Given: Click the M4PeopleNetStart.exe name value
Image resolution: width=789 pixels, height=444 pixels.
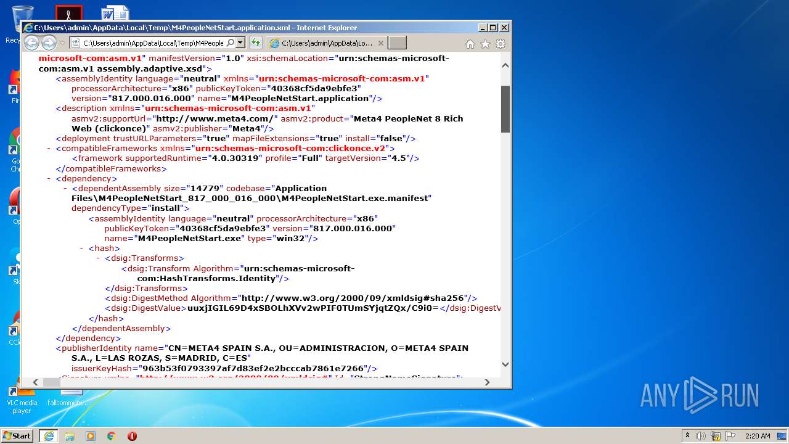Looking at the screenshot, I should (x=189, y=238).
